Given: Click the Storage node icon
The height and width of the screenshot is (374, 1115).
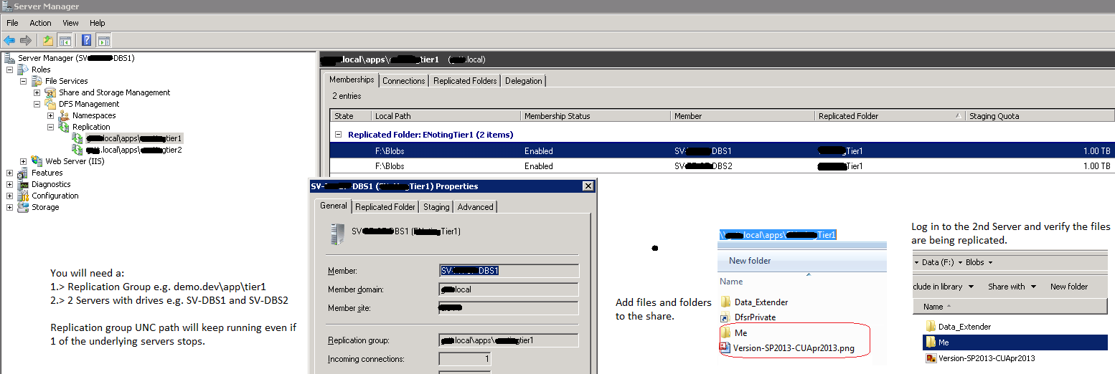Looking at the screenshot, I should pyautogui.click(x=23, y=207).
